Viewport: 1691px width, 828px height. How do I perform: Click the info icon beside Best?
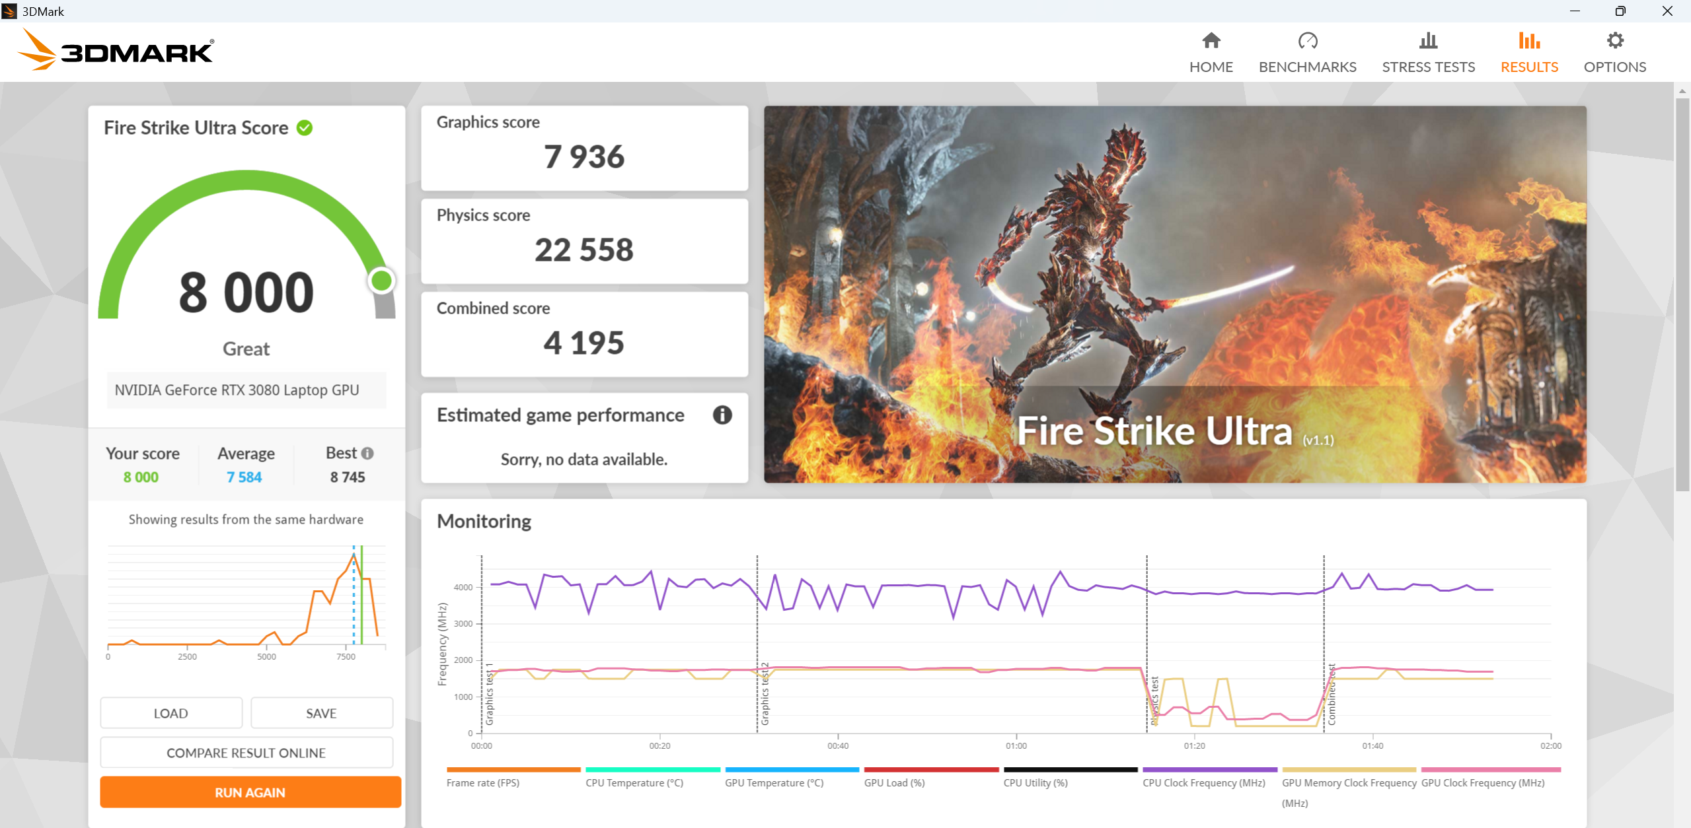368,454
